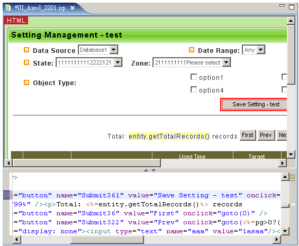Screen dimensions: 299x246
Task: Click the red HTML label tab
Action: click(16, 20)
